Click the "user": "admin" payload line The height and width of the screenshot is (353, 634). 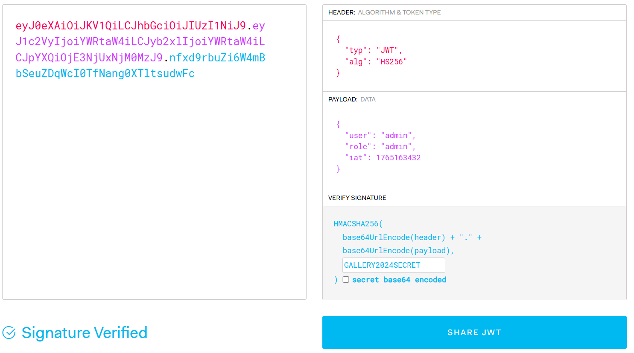(x=380, y=136)
